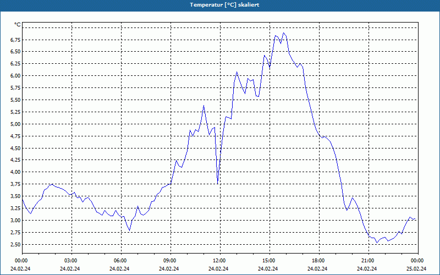The width and height of the screenshot is (440, 275).
Task: Click the curve's lowest point after 21:00
Action: [x=377, y=243]
